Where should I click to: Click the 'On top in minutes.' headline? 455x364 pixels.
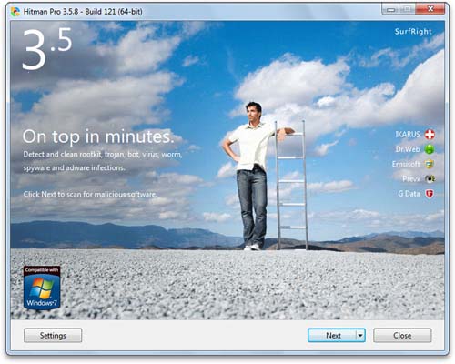98,137
